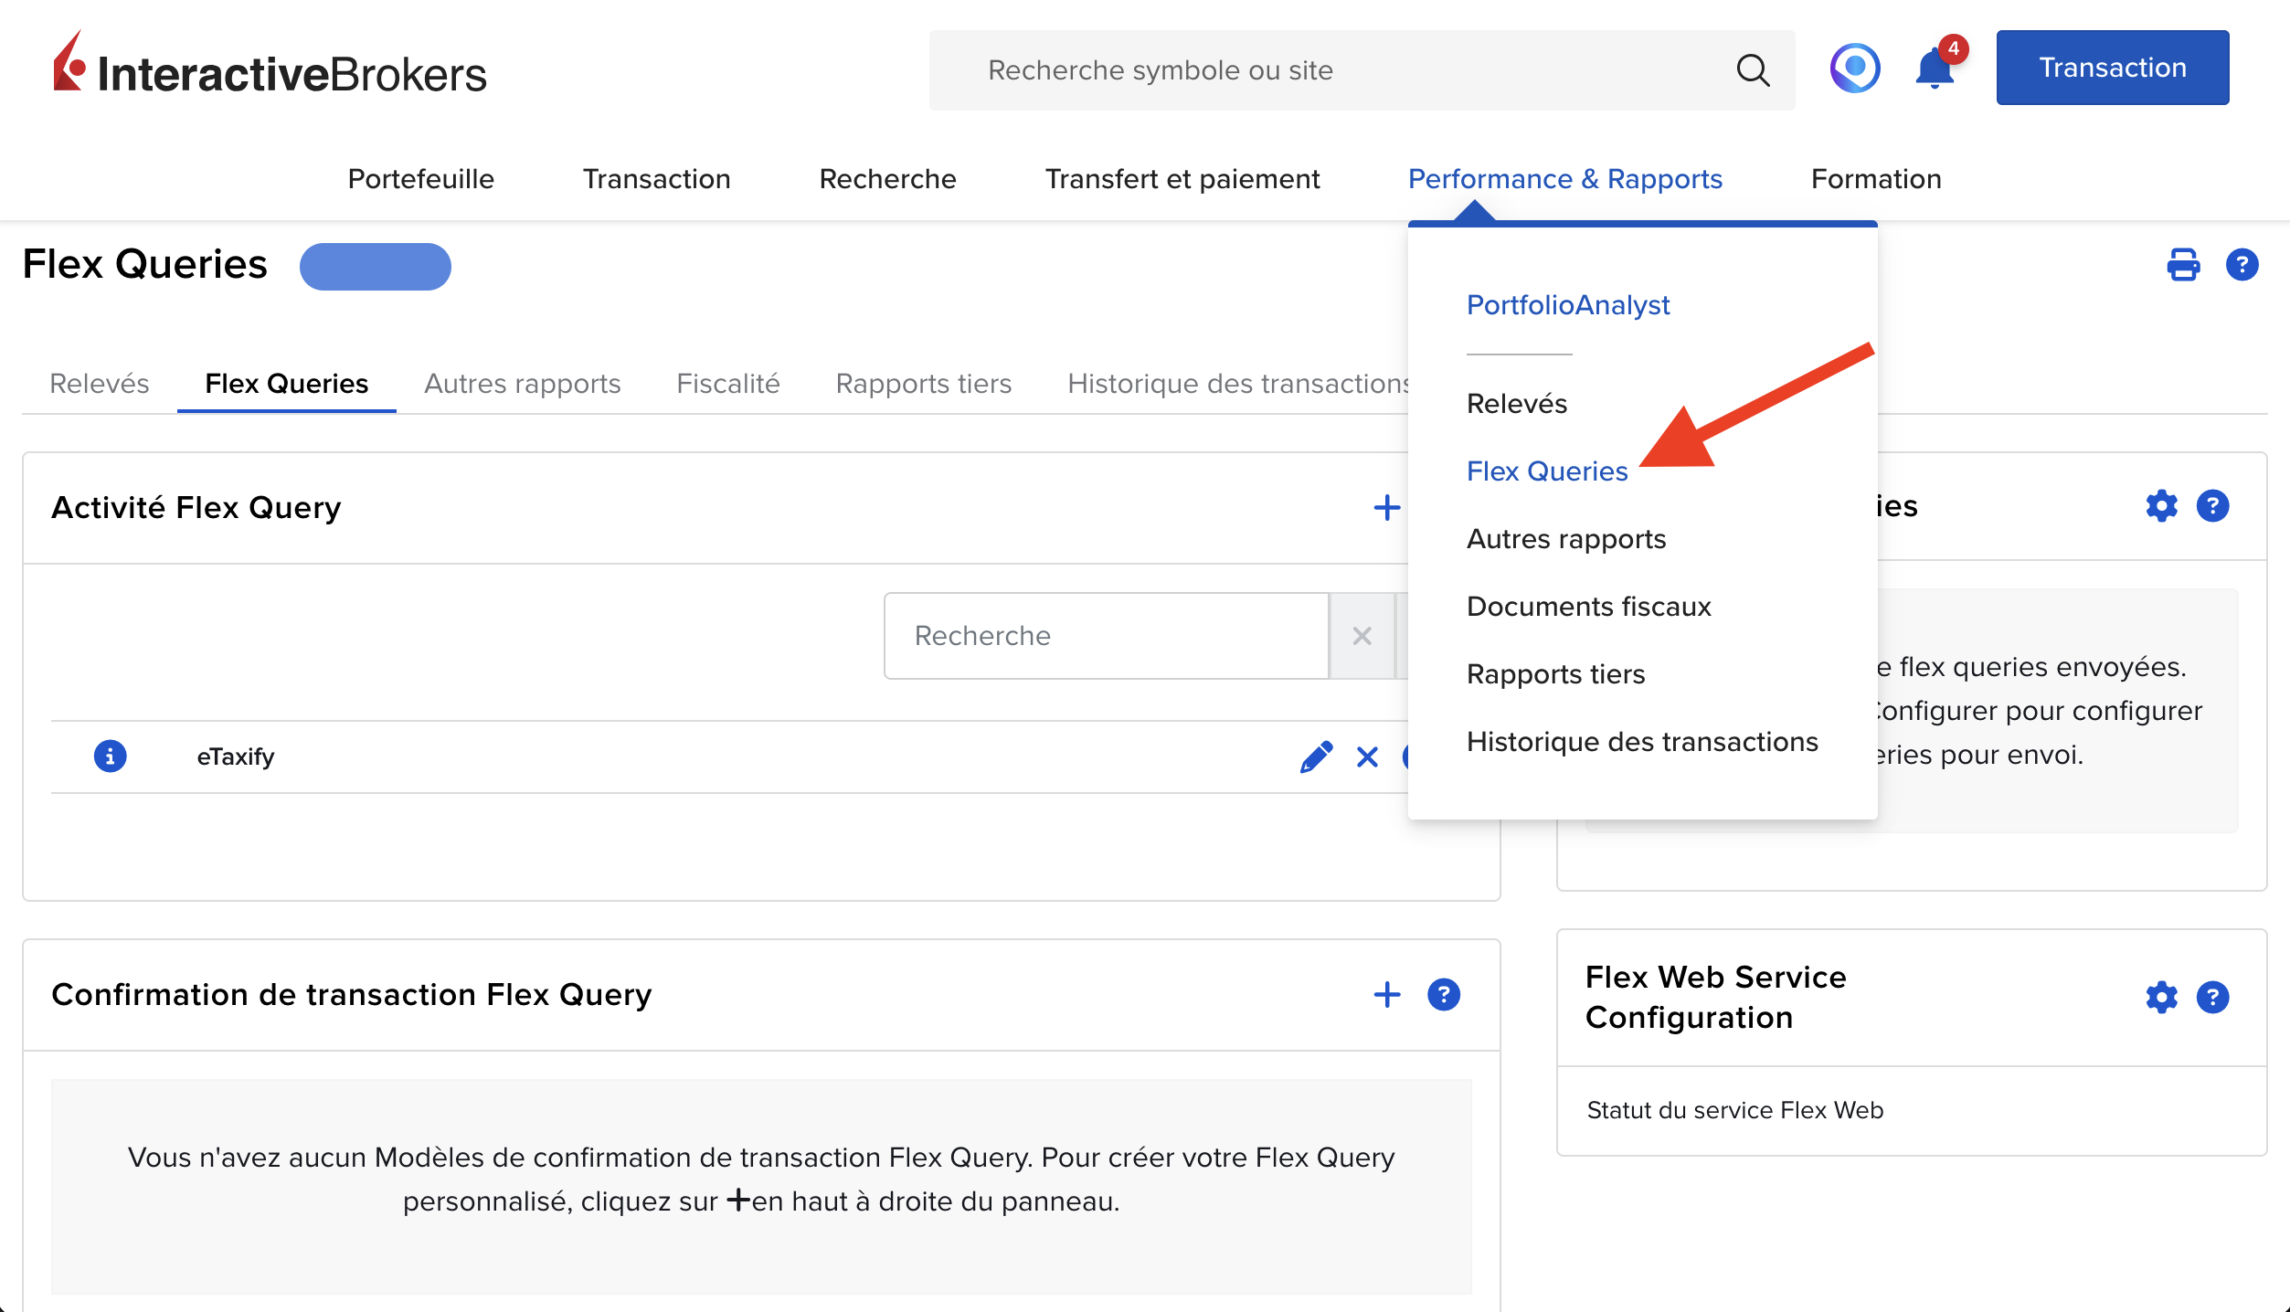
Task: Click the printer icon
Action: [2183, 265]
